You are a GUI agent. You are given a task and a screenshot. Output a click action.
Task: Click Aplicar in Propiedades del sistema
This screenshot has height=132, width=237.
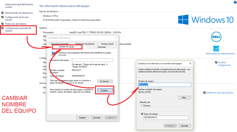coord(111,118)
